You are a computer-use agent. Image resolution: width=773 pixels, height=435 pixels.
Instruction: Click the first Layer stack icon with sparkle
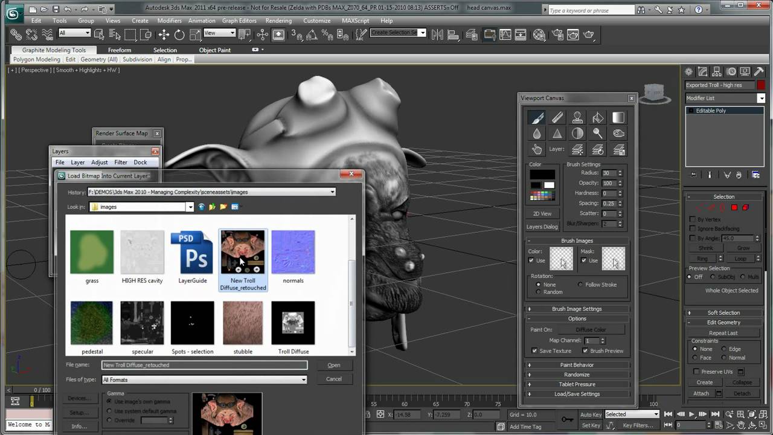pyautogui.click(x=577, y=149)
